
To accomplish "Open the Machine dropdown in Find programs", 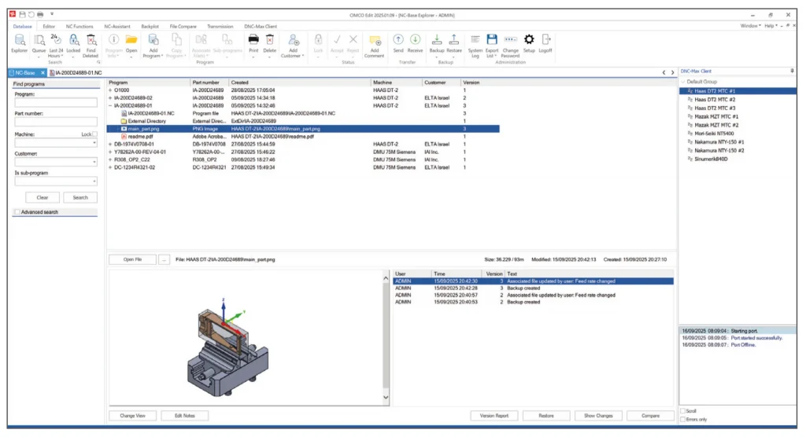I will [x=94, y=143].
